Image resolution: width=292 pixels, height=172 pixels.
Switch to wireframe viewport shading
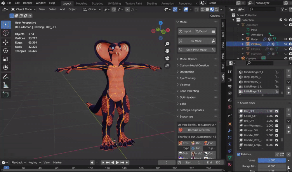coord(203,9)
